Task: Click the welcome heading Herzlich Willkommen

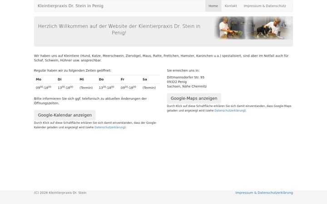Action: coord(119,29)
